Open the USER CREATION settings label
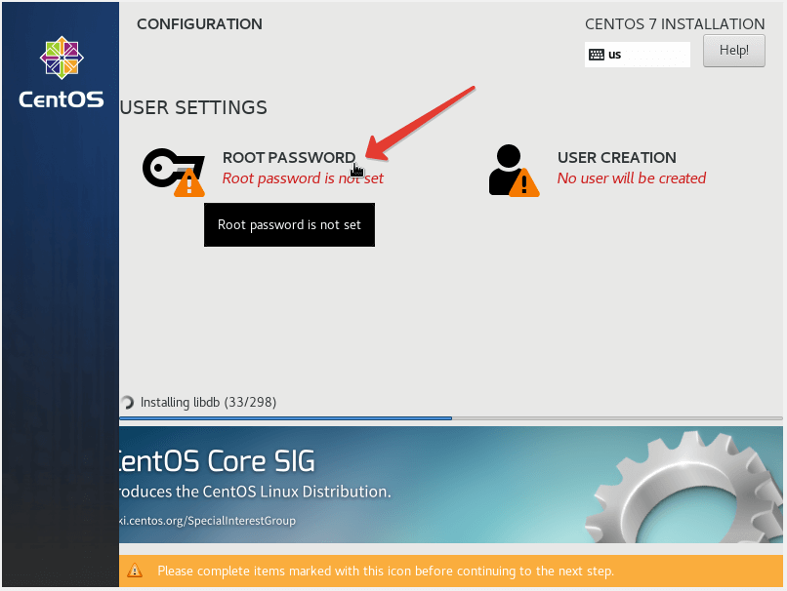This screenshot has height=591, width=787. pos(616,157)
